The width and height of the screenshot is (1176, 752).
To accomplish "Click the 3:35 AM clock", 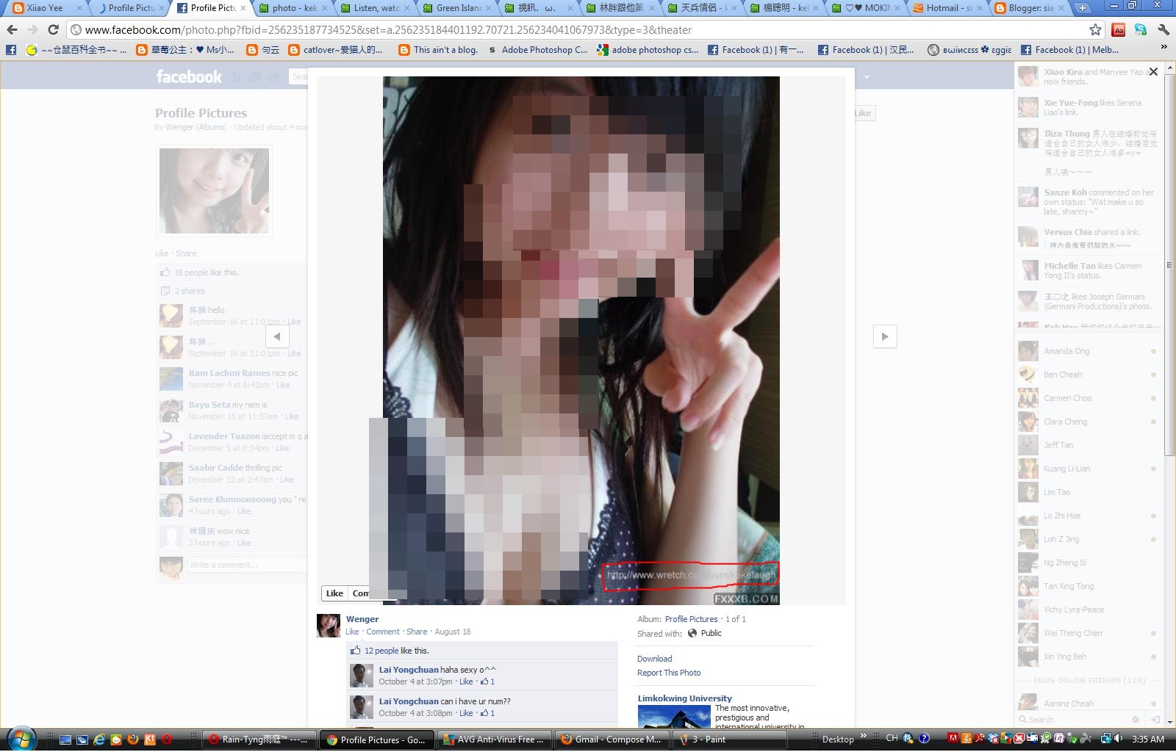I will (x=1148, y=740).
